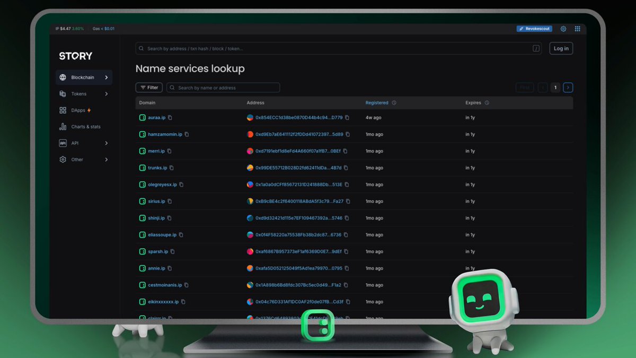This screenshot has height=358, width=636.
Task: Click the DApps grid icon
Action: click(x=63, y=110)
